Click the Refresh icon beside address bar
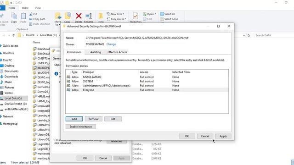Viewport: 294px width, 165px height. (x=249, y=35)
